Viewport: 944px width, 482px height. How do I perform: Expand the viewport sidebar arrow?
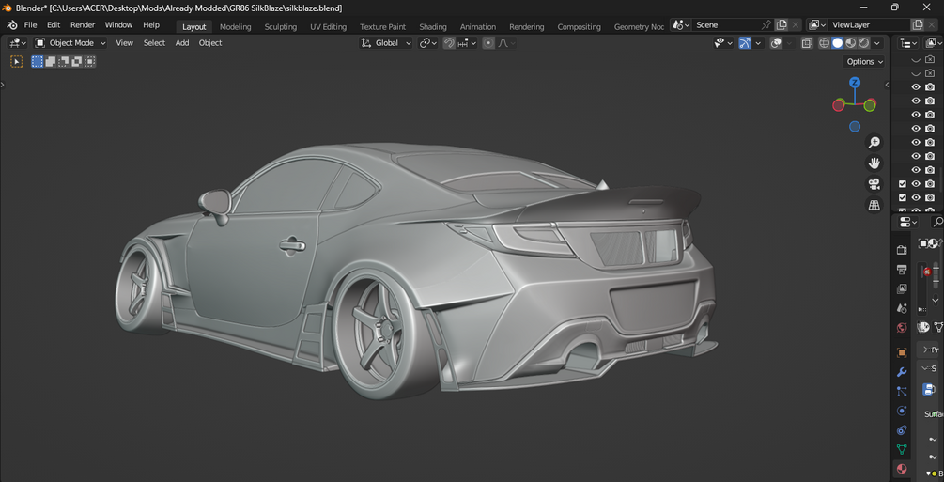pos(887,85)
